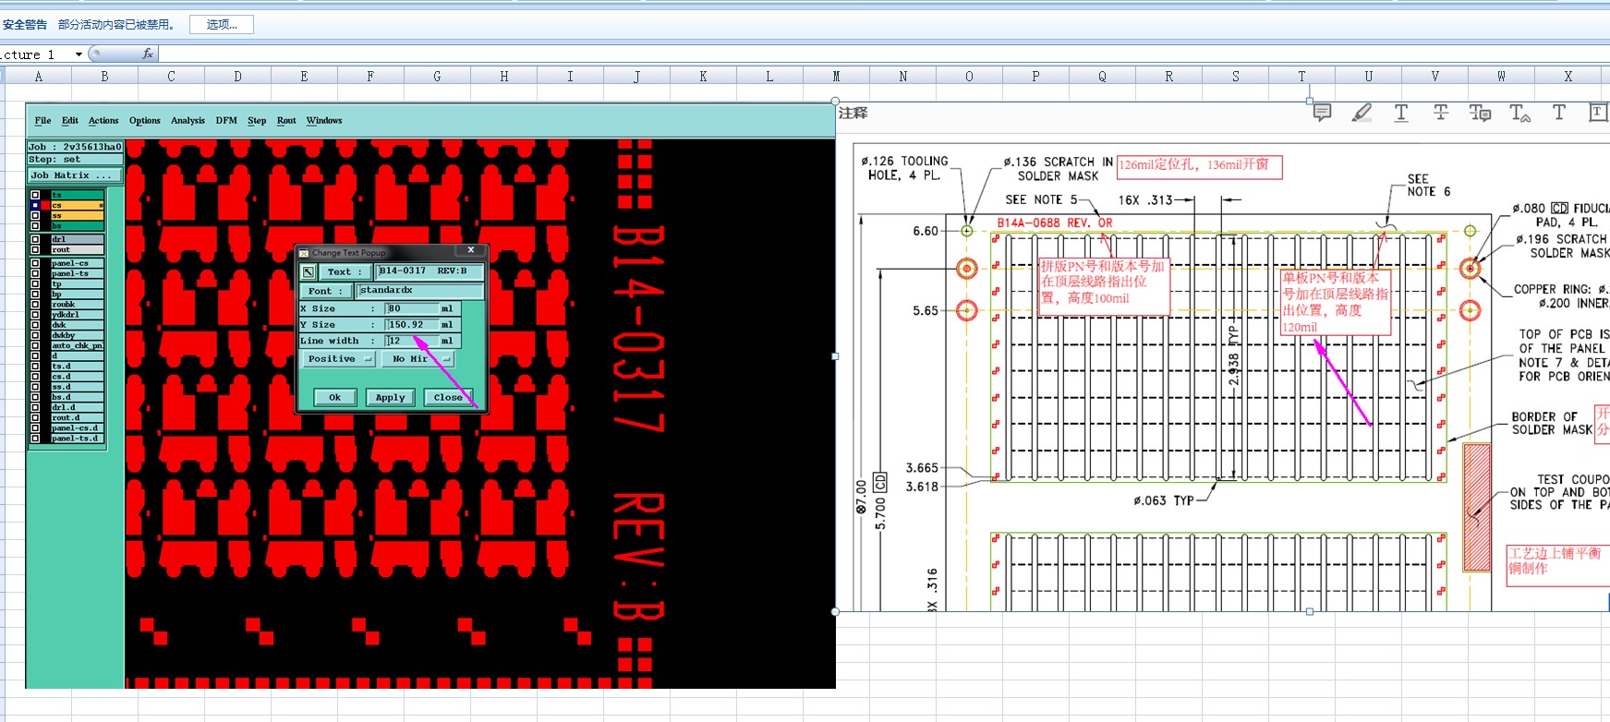Select the plain text T annotation tool
The width and height of the screenshot is (1610, 722).
(1559, 113)
